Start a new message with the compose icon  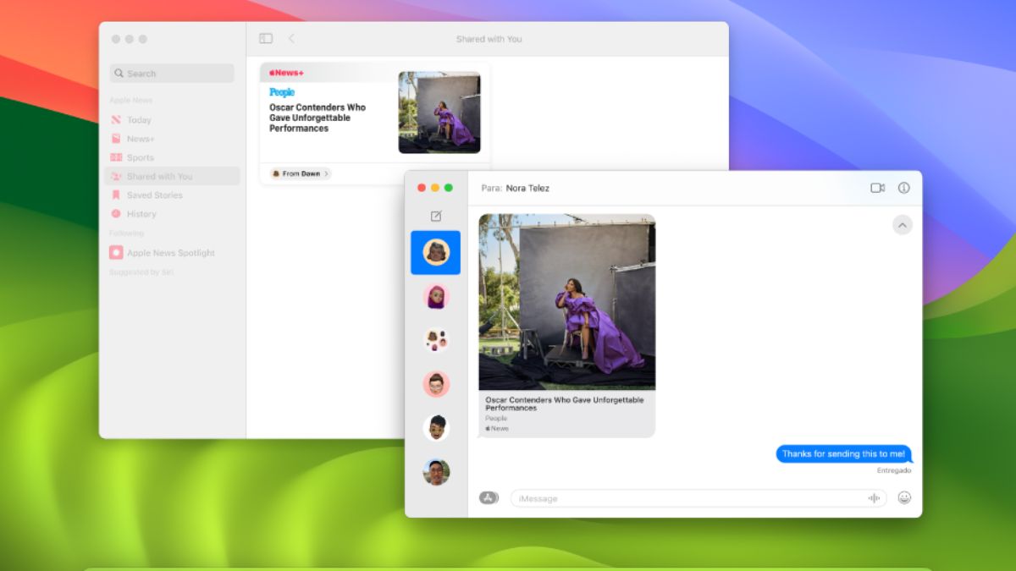pyautogui.click(x=435, y=216)
